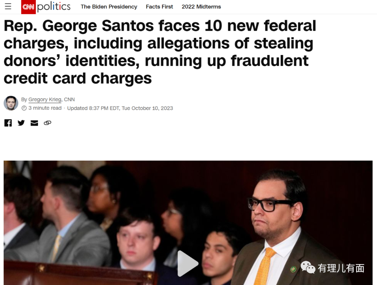Viewport: 377px width, 285px height.
Task: Open Gregory Krieg author link
Action: 45,99
